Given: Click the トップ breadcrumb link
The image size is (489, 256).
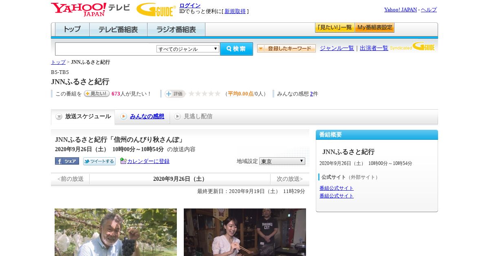Looking at the screenshot, I should pos(58,62).
